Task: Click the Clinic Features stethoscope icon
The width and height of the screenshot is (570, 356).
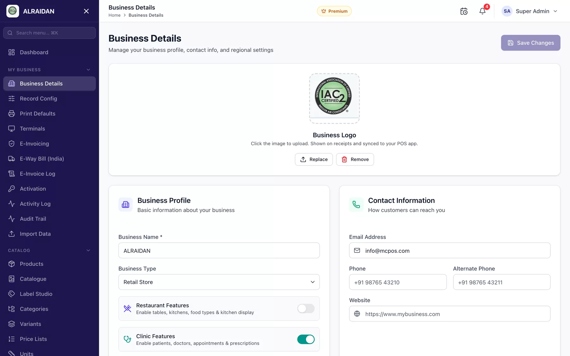Action: (x=127, y=339)
